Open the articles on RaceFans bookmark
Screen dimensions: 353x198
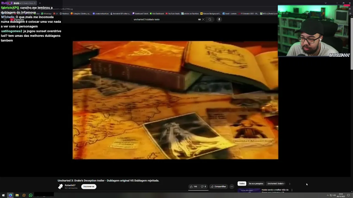tap(190, 13)
